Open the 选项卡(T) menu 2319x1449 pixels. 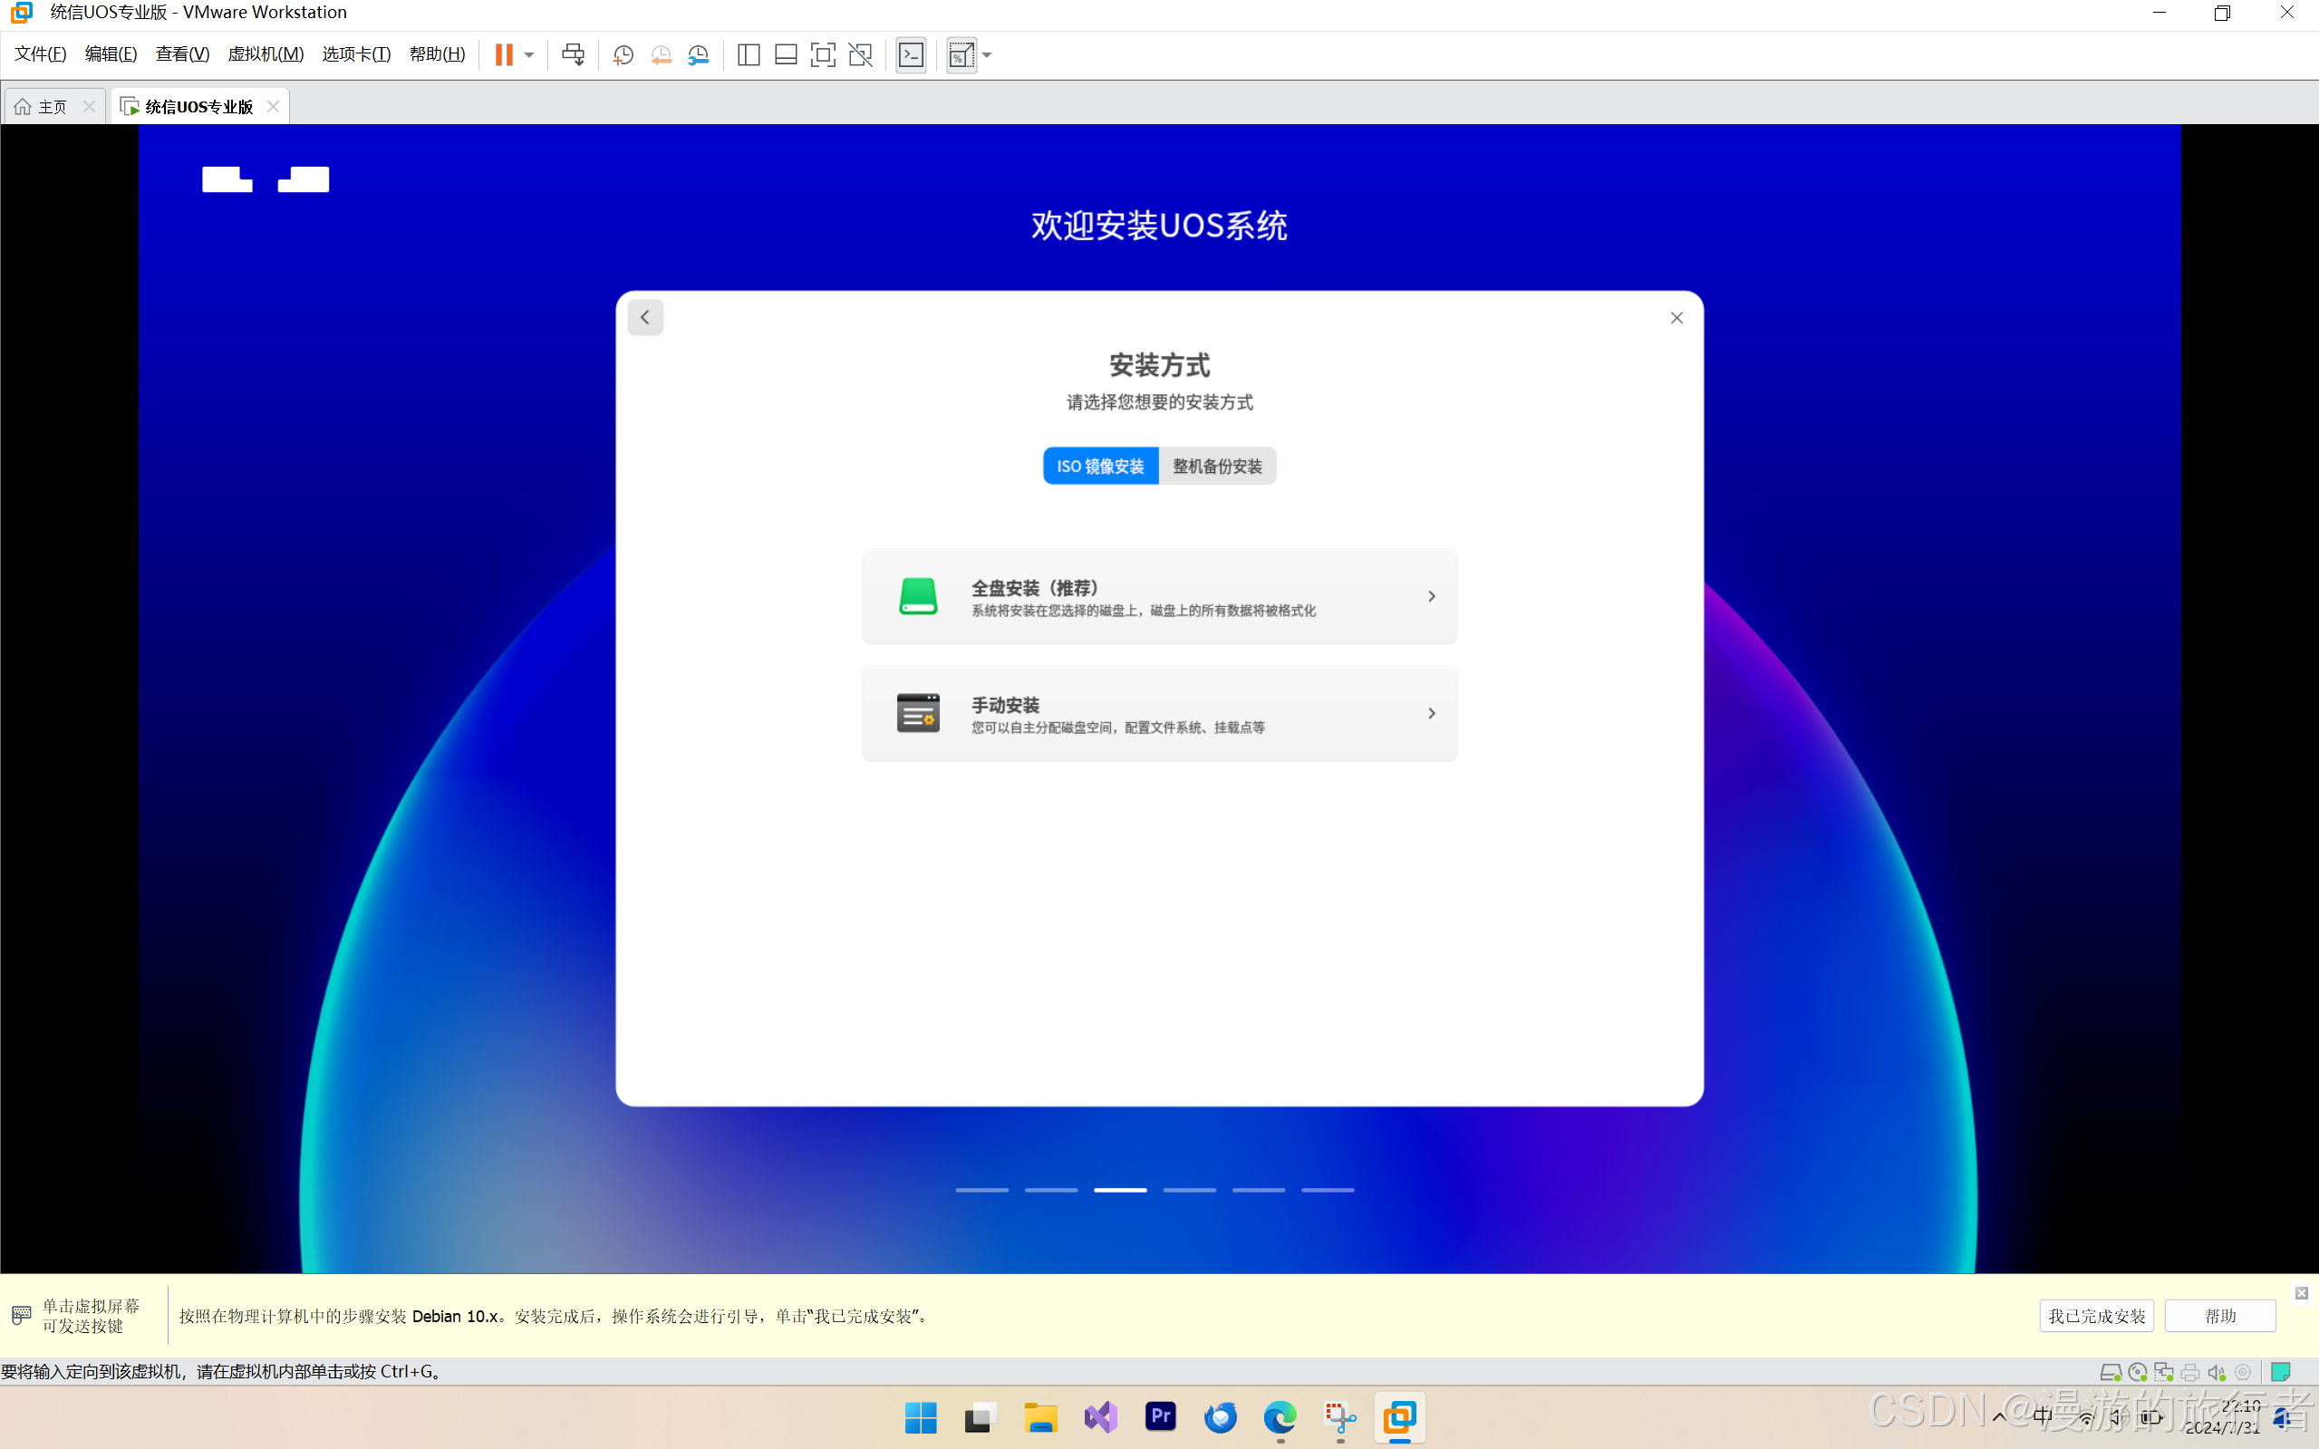(356, 53)
